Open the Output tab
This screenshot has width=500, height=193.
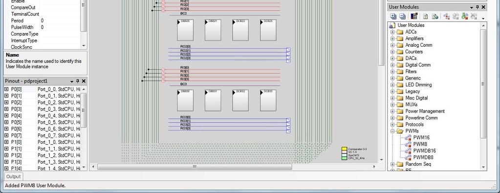[13, 176]
